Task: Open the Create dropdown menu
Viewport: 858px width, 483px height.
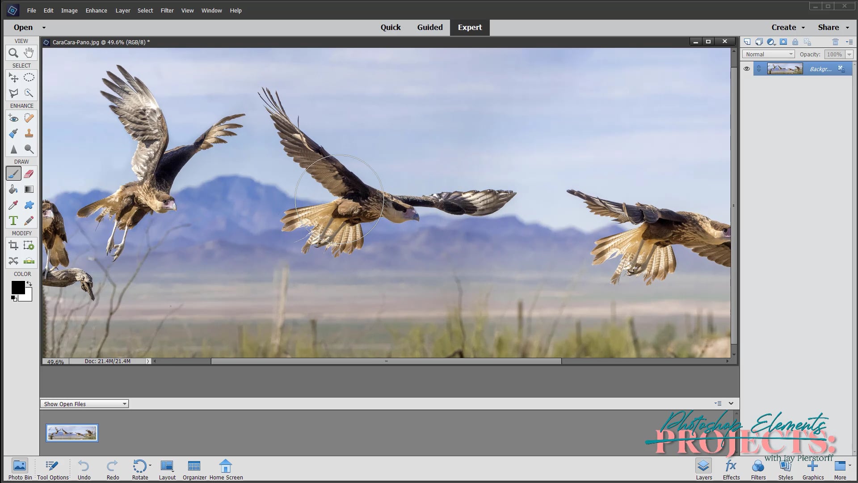Action: pos(788,27)
